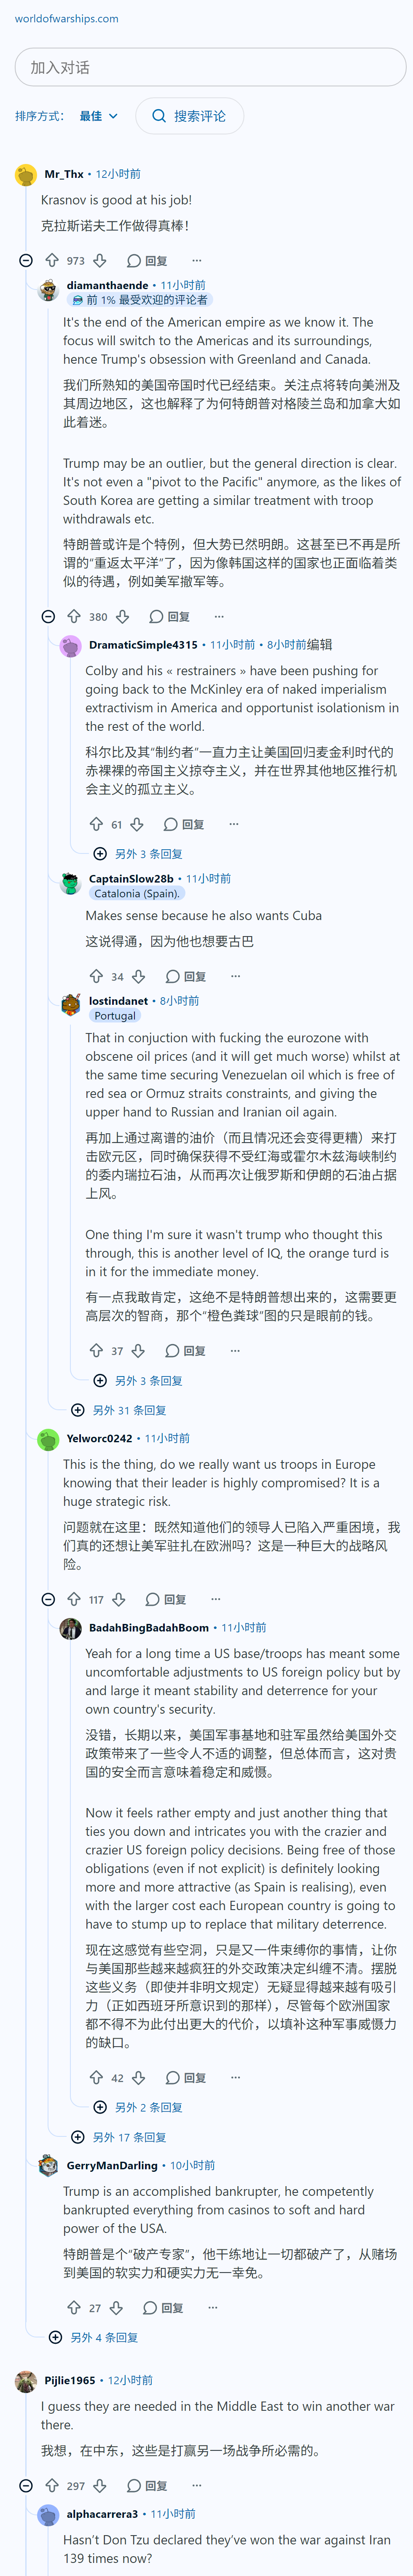Upvote DramaticSimple4315's reply with 61 points
Image resolution: width=413 pixels, height=2576 pixels.
[x=96, y=824]
